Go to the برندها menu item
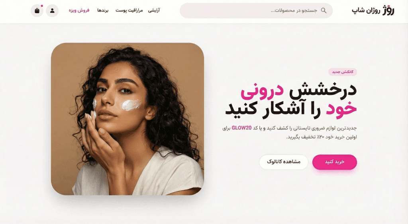Image resolution: width=408 pixels, height=224 pixels. pyautogui.click(x=103, y=10)
